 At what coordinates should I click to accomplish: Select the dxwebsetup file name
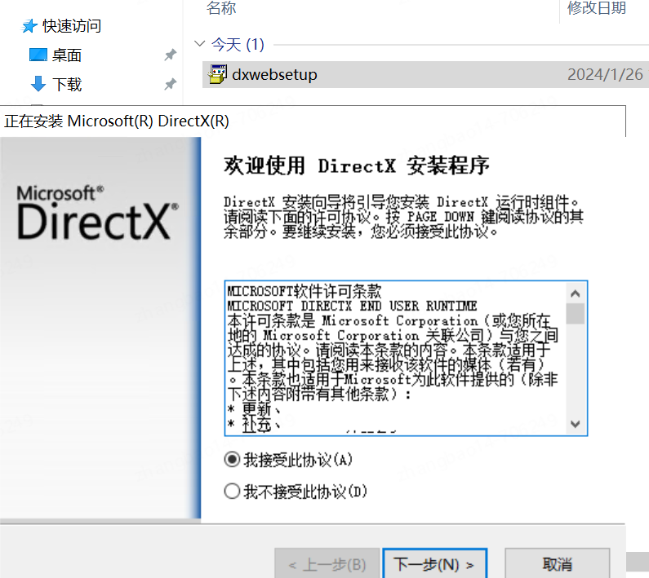coord(274,74)
